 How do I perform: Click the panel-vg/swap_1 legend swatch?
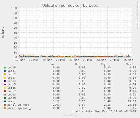(x=5, y=108)
